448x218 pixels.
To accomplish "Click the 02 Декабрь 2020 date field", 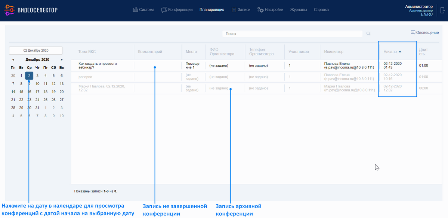I will (x=36, y=50).
